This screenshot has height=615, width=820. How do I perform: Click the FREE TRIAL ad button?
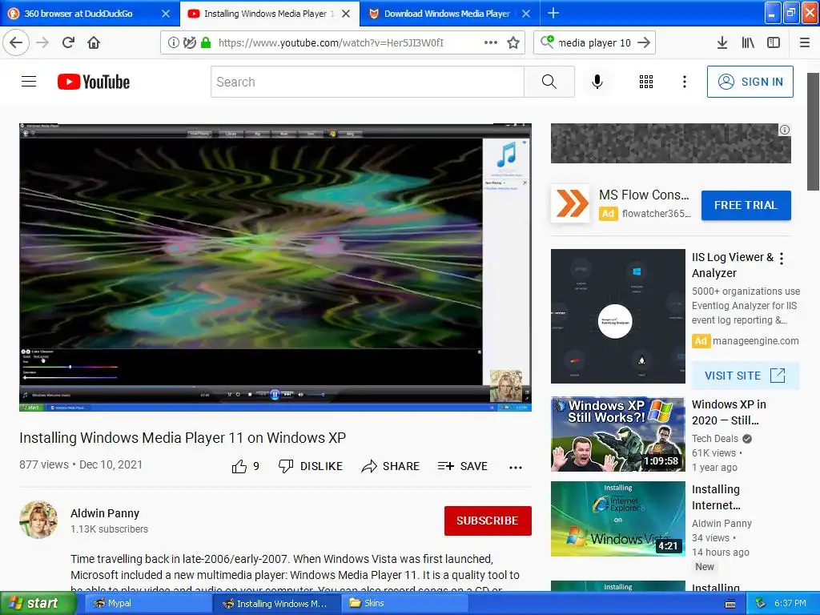[746, 205]
